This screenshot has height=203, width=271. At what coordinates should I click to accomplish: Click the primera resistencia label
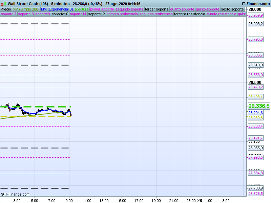pos(122,14)
